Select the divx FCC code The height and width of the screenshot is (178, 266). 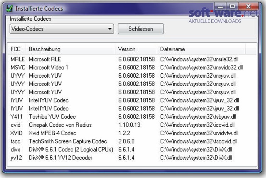pyautogui.click(x=15, y=150)
